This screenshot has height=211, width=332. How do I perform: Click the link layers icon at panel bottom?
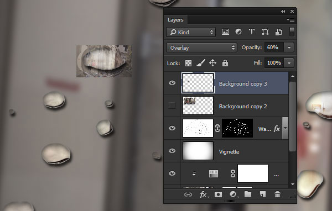pyautogui.click(x=188, y=194)
